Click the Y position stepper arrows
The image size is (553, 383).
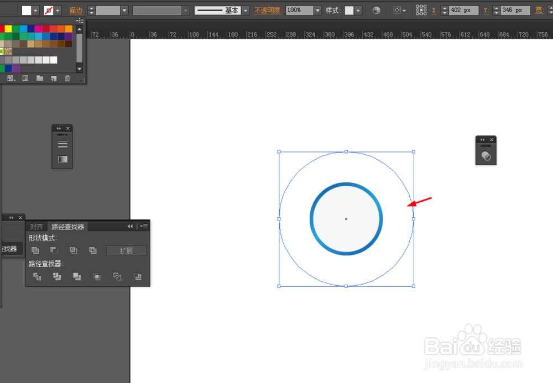496,11
